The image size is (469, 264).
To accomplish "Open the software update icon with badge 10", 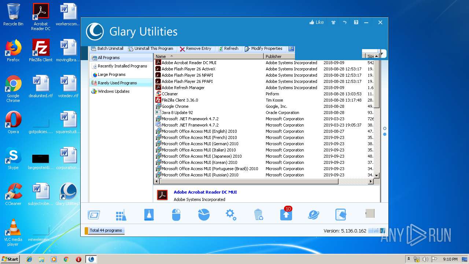I will coord(286,214).
